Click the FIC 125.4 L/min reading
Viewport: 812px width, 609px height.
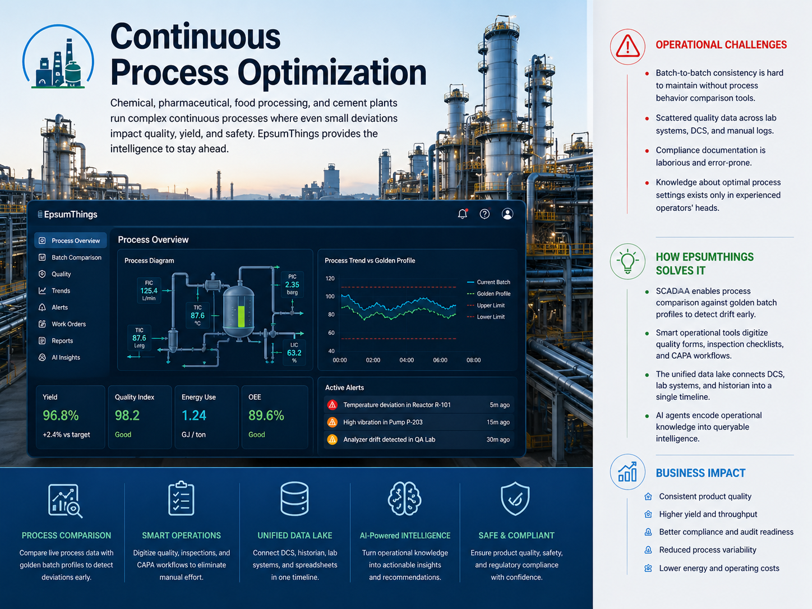click(x=149, y=290)
